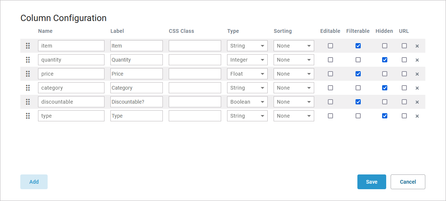
Task: Delete the price column row
Action: [417, 74]
